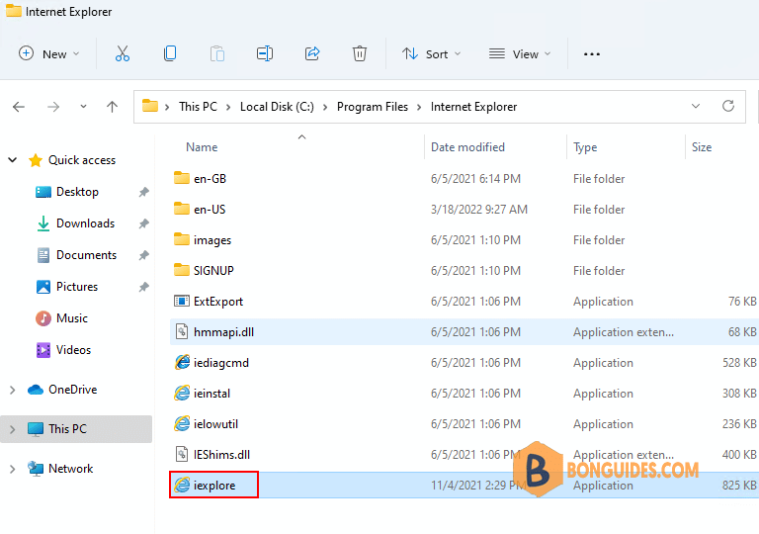Click the 76 KB size cell

tap(742, 302)
